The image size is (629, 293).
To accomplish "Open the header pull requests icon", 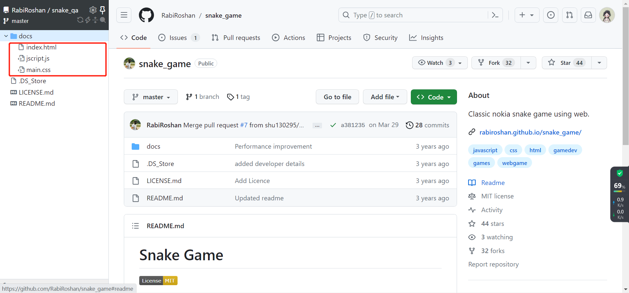I will 569,15.
